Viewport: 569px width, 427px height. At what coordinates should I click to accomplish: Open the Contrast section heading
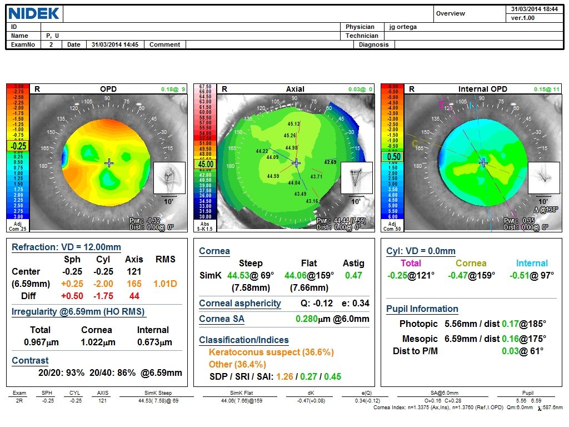30,360
